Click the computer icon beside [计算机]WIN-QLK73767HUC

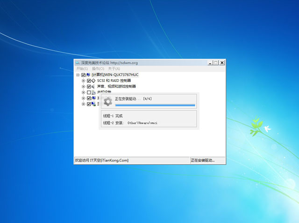pos(88,75)
